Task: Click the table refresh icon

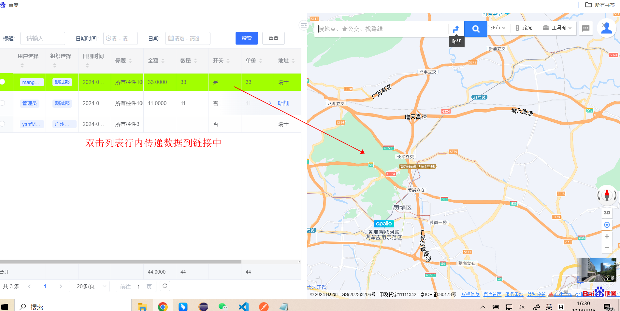Action: 165,286
